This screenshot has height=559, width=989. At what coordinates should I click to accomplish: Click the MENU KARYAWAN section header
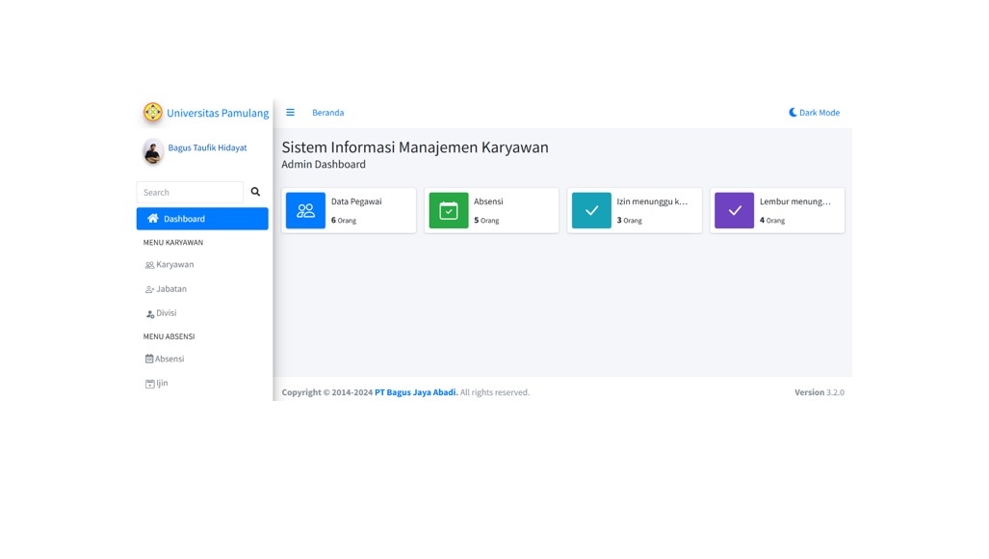172,242
